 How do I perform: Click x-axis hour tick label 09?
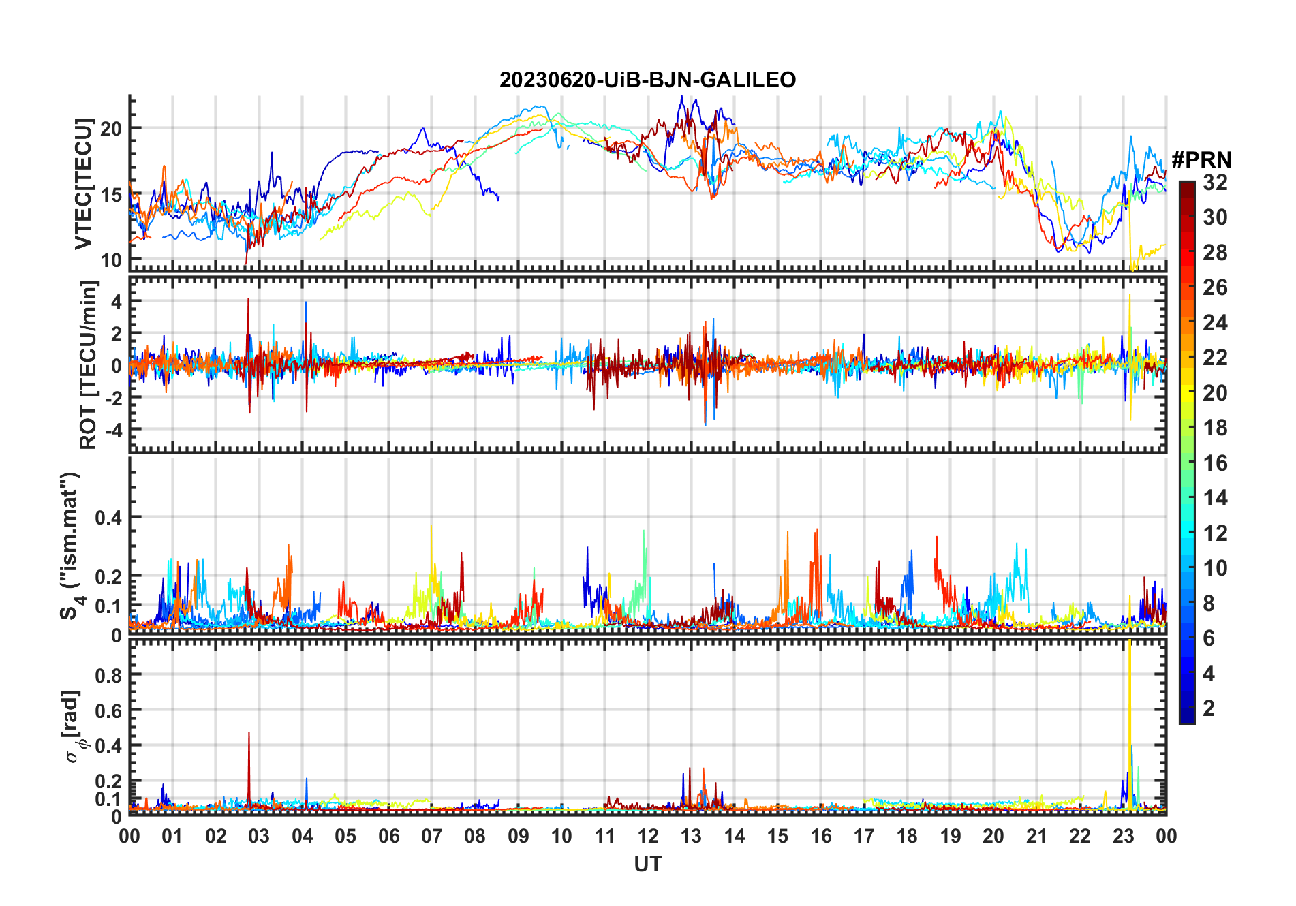(x=519, y=837)
